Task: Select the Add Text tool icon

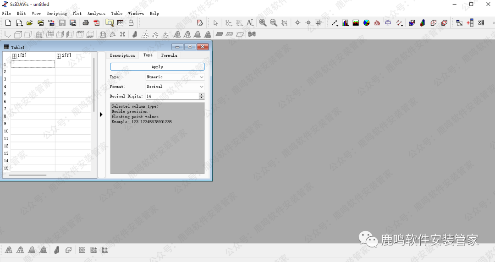Action: pyautogui.click(x=250, y=23)
